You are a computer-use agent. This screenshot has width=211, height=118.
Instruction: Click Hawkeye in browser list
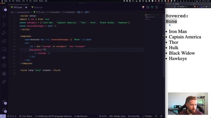178,58
